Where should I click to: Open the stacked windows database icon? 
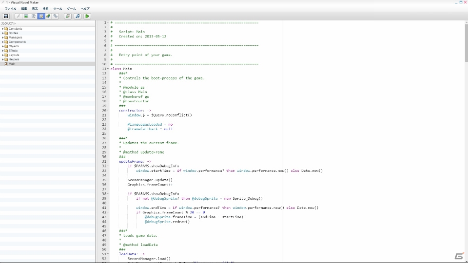tap(67, 16)
